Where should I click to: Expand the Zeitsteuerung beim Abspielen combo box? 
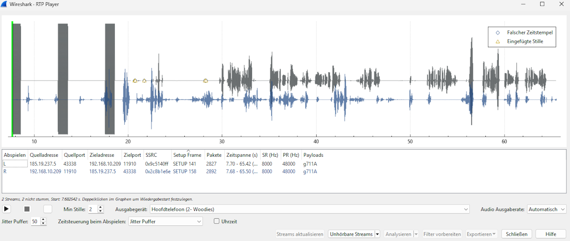(x=165, y=221)
